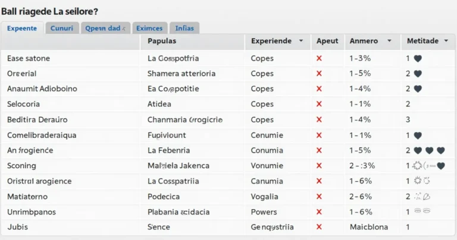Click the red X in Matiatorno row
Image resolution: width=457 pixels, height=240 pixels.
click(x=319, y=196)
